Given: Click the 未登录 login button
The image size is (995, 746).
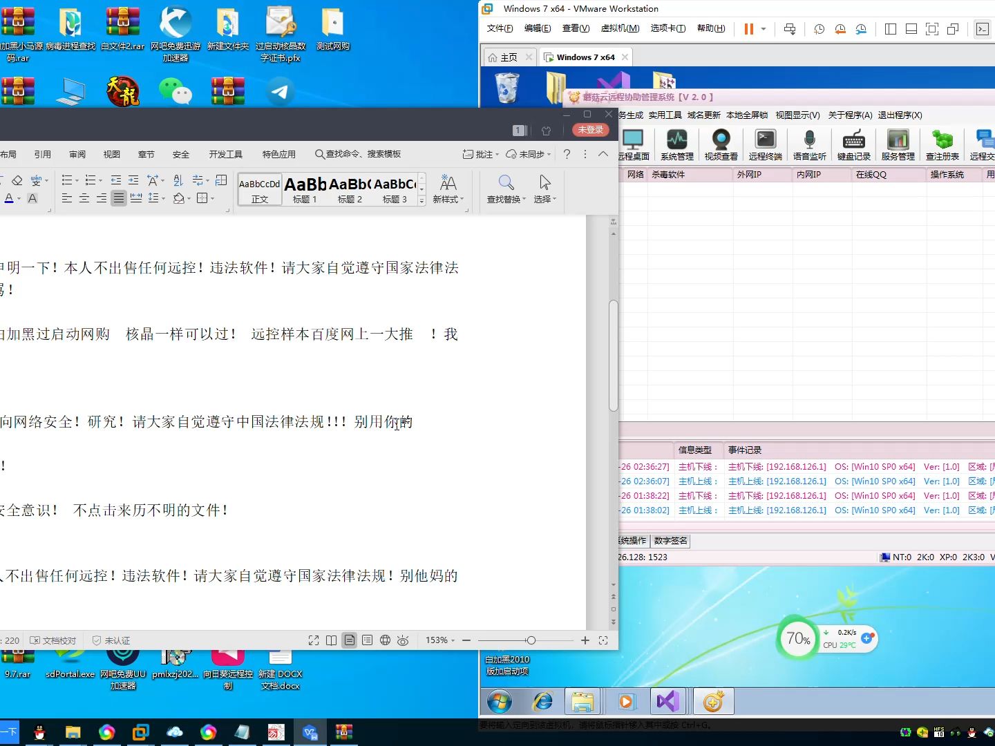Looking at the screenshot, I should (591, 130).
